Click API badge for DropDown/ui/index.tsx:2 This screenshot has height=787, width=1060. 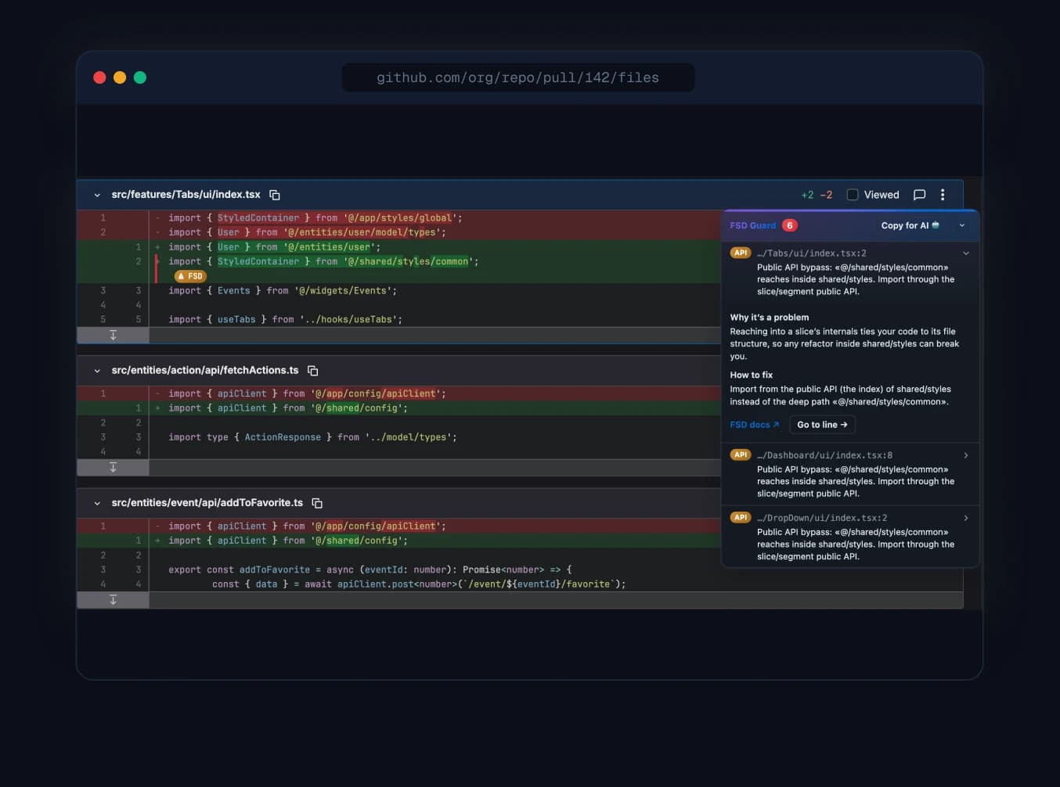(x=741, y=517)
